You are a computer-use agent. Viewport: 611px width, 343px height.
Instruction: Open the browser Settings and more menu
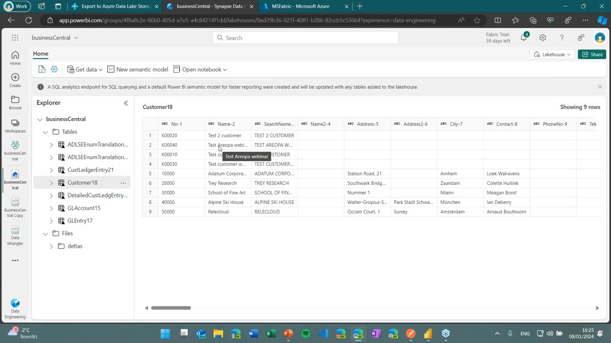[586, 20]
